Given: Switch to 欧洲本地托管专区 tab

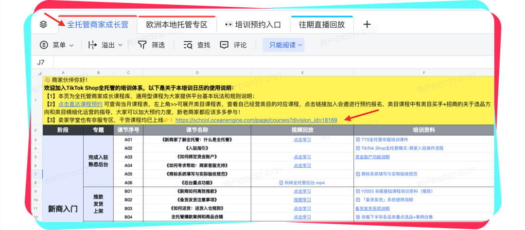Looking at the screenshot, I should pyautogui.click(x=177, y=25).
